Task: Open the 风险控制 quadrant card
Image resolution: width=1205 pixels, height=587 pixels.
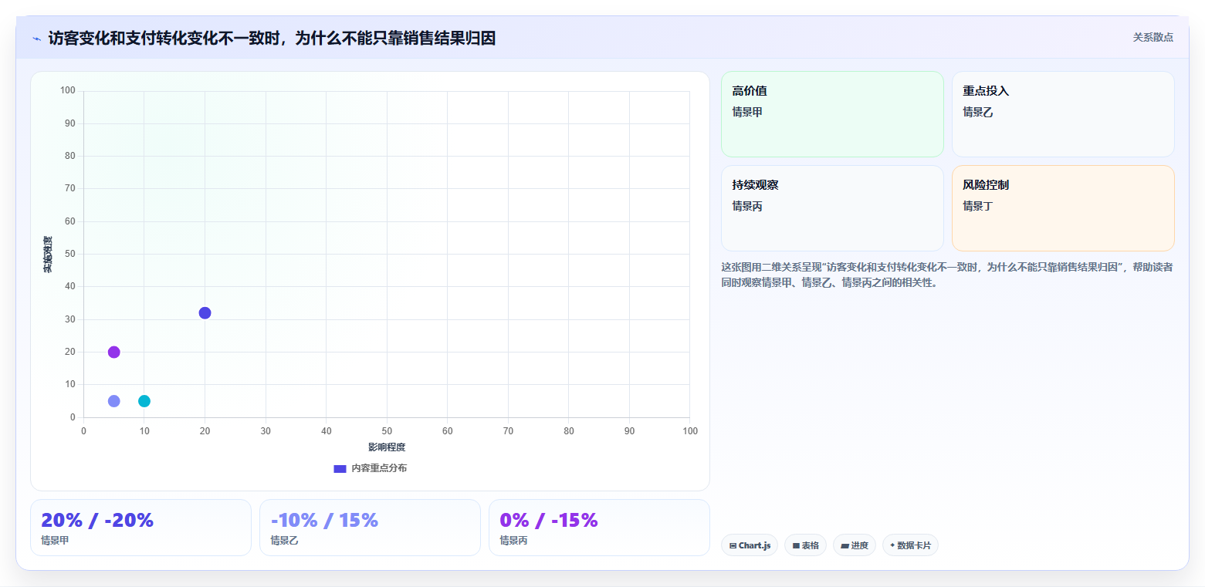Action: [1063, 208]
